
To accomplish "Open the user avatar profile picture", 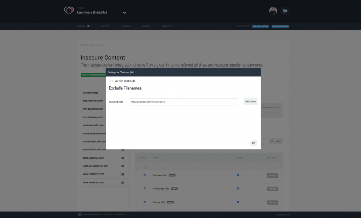I will pos(273,11).
